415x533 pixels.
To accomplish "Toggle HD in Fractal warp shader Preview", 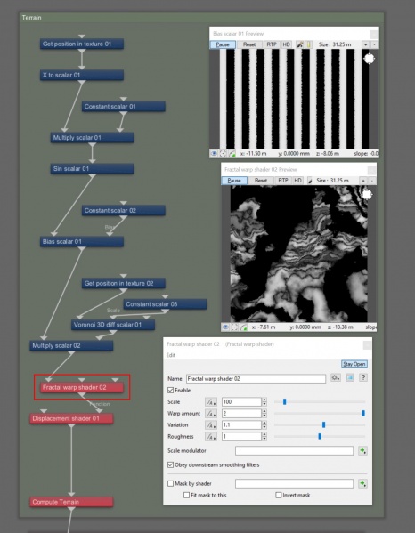I will 298,181.
